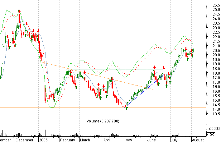Click the orange descending trendline from January
The height and width of the screenshot is (142, 221).
point(97,76)
